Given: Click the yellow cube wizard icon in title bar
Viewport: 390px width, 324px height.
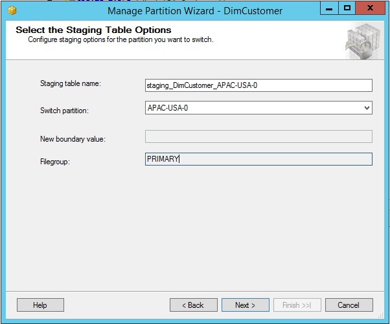Looking at the screenshot, I should click(x=12, y=11).
